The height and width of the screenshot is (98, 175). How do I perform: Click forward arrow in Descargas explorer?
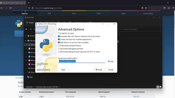click(30, 29)
